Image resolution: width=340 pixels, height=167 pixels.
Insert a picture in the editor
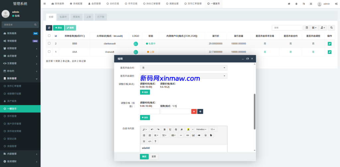194,136
